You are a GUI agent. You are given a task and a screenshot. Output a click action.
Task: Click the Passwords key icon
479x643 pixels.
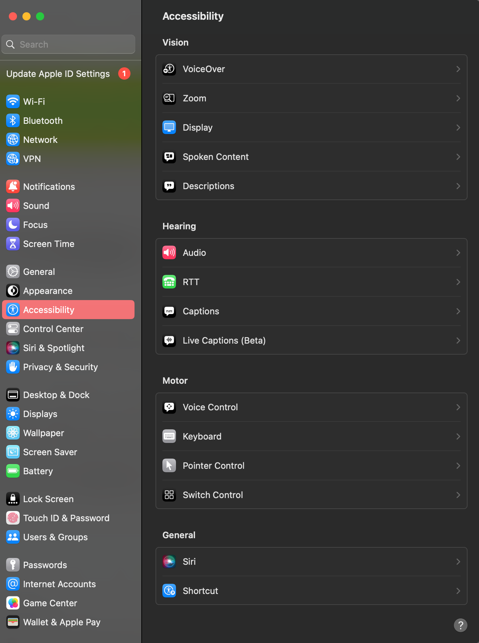[13, 565]
